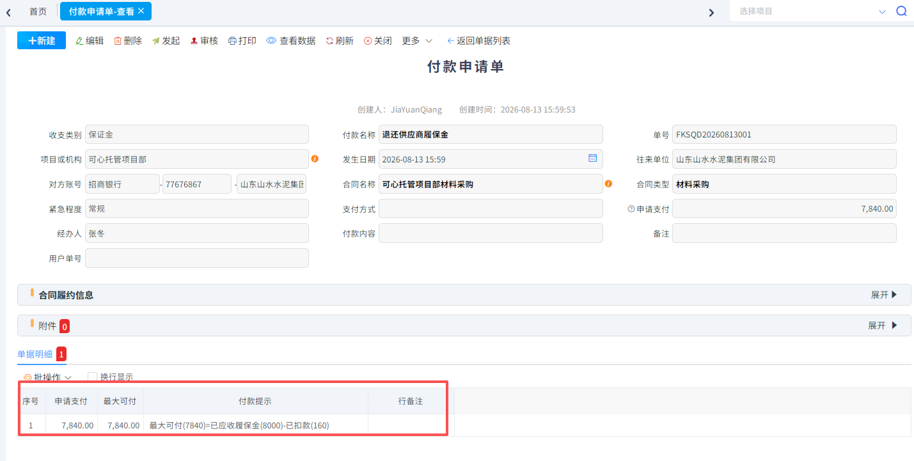Click the 紧急程度 field showing 常规
The height and width of the screenshot is (461, 914).
[197, 208]
